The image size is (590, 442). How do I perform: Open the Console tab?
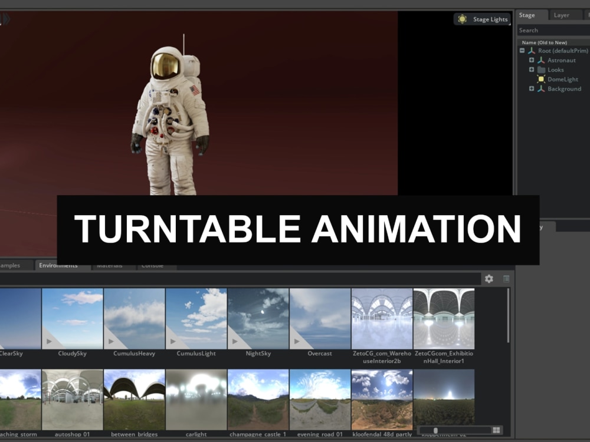(x=155, y=265)
